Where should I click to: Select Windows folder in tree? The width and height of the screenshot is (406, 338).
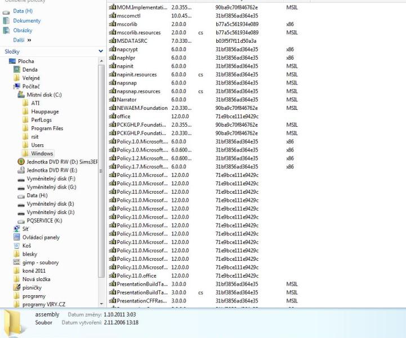pyautogui.click(x=42, y=153)
